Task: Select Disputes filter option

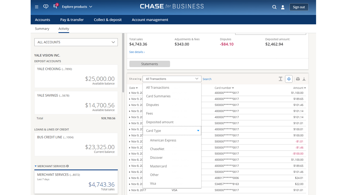Action: 172,105
